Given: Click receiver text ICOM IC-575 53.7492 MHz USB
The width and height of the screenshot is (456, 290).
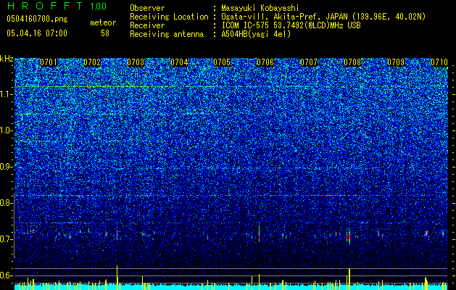Looking at the screenshot, I should pyautogui.click(x=291, y=25).
